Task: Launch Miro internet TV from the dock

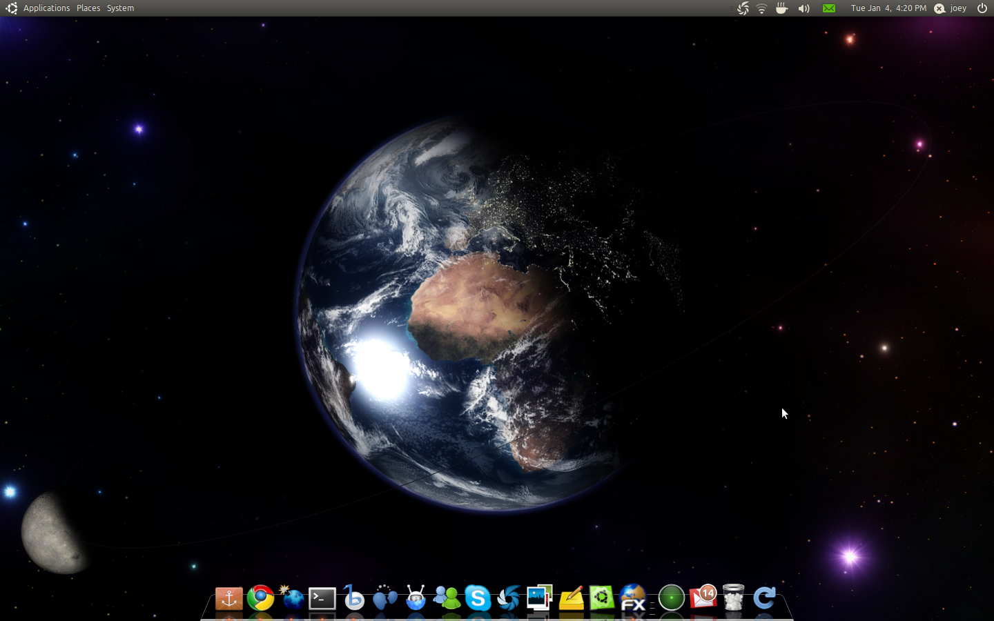Action: coord(416,599)
